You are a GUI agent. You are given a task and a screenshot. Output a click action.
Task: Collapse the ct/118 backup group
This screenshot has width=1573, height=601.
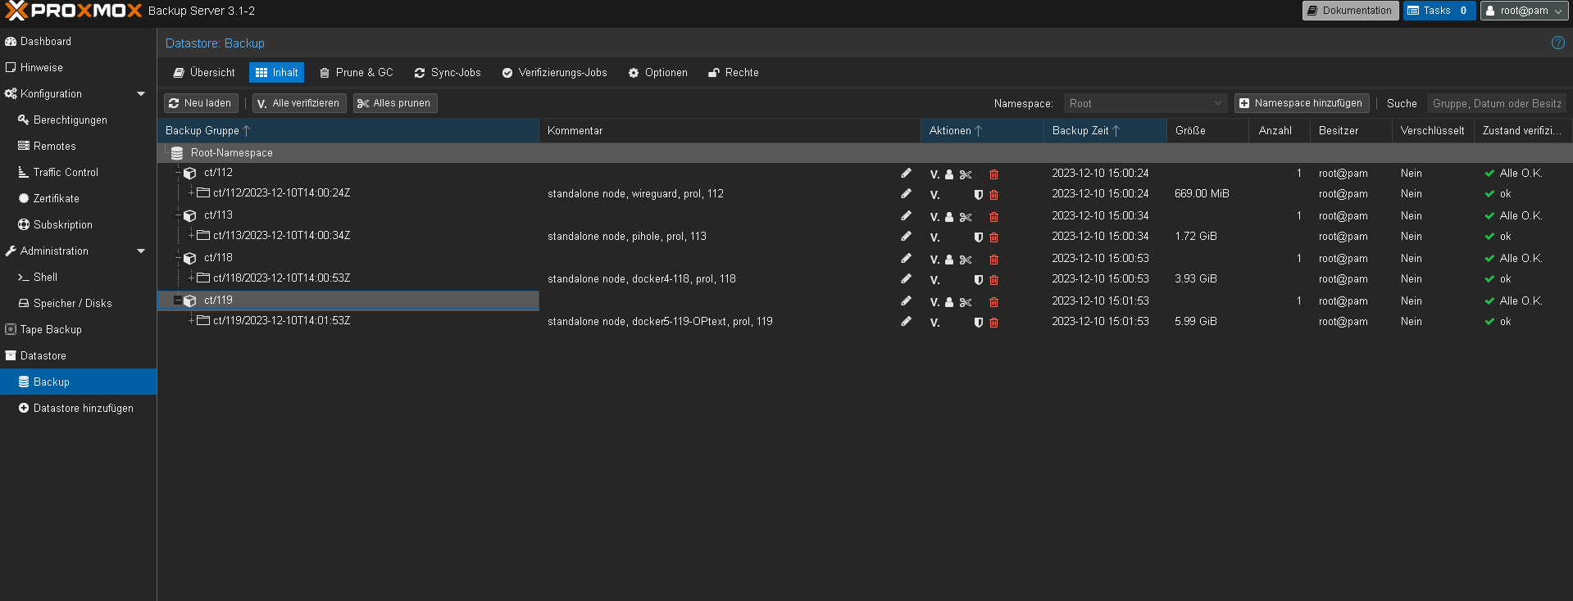(x=178, y=258)
